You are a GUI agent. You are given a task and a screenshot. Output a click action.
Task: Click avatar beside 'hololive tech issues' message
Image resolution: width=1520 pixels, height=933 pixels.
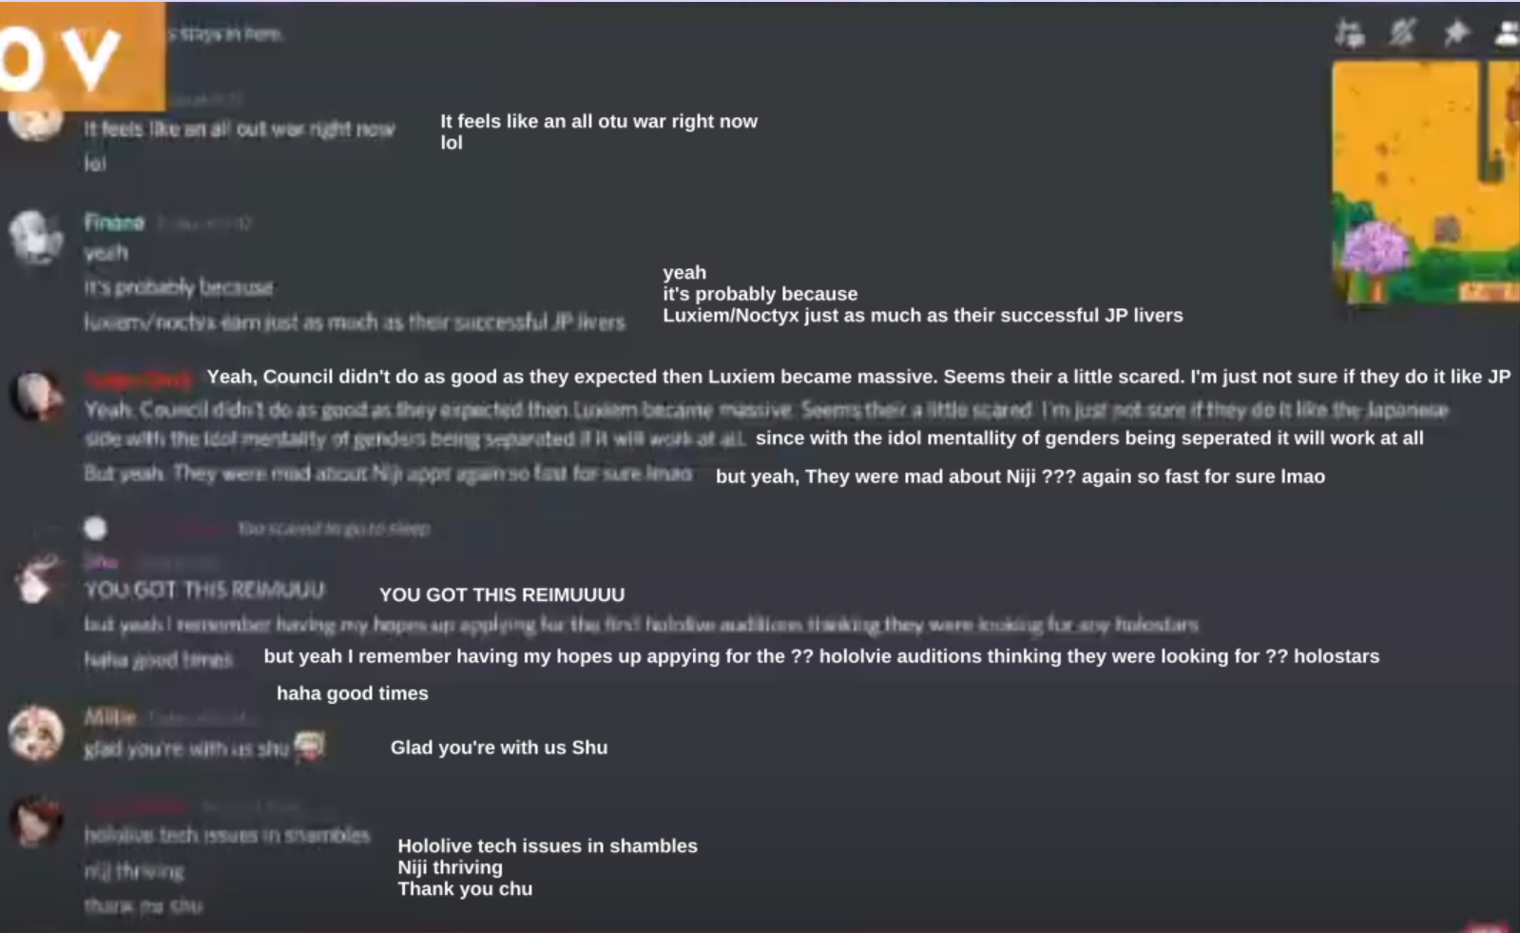(36, 821)
